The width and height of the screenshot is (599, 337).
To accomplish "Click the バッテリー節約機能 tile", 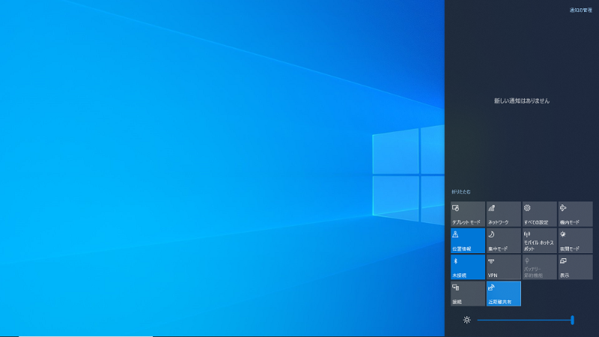I will coord(539,267).
